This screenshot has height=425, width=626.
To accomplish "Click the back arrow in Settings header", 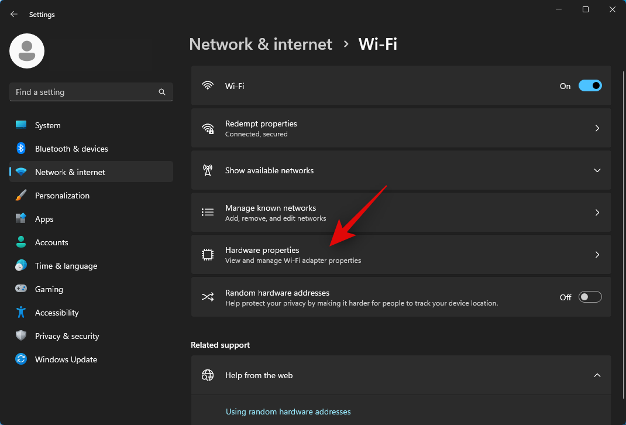I will 14,14.
